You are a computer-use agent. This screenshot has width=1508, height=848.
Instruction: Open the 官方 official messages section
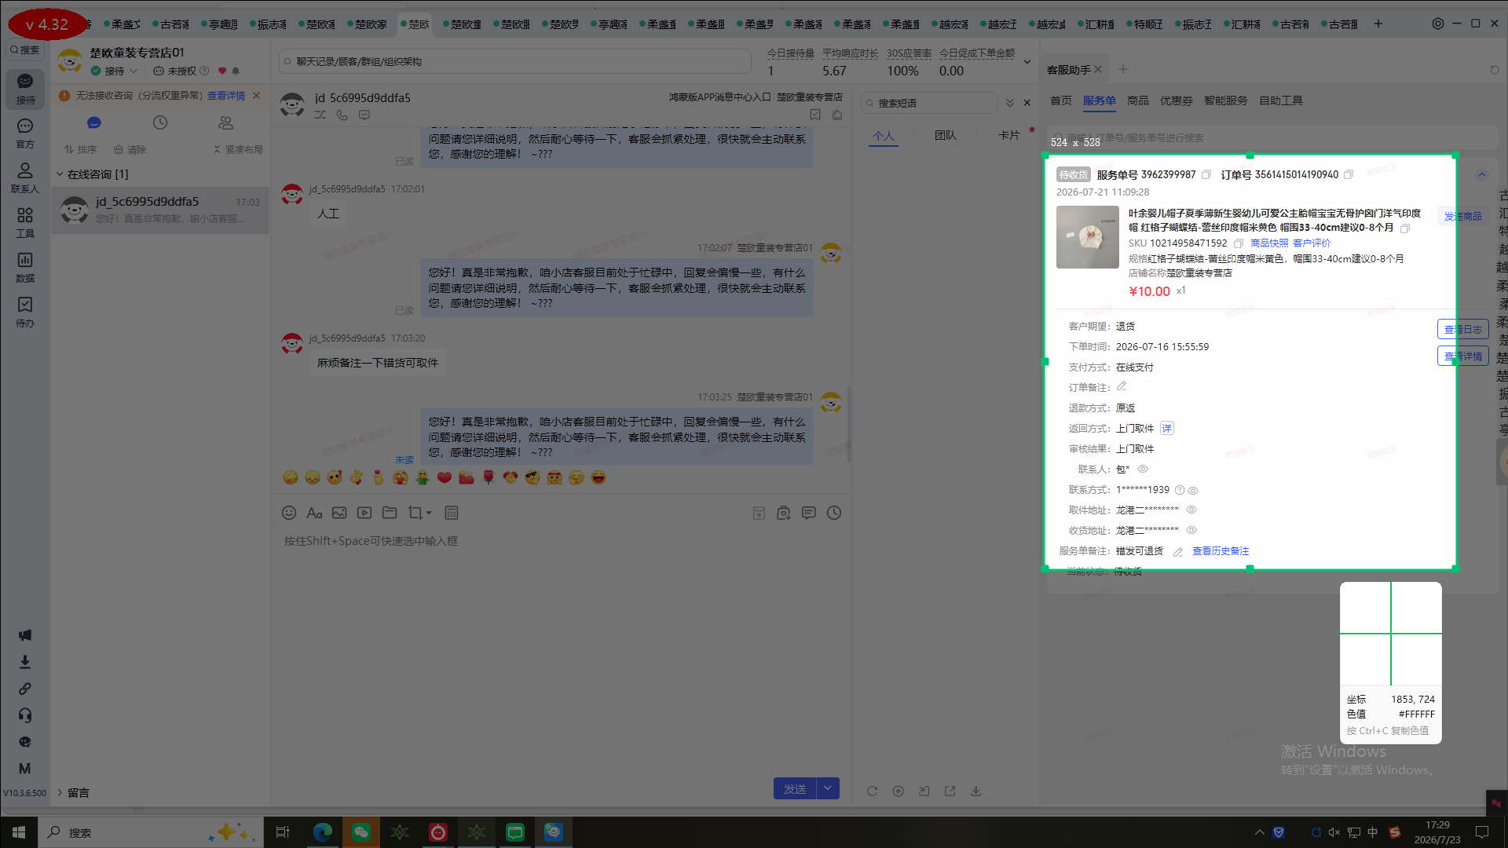click(x=25, y=133)
